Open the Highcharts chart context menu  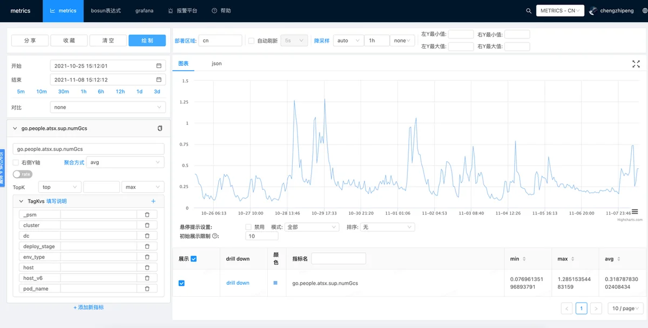[635, 211]
